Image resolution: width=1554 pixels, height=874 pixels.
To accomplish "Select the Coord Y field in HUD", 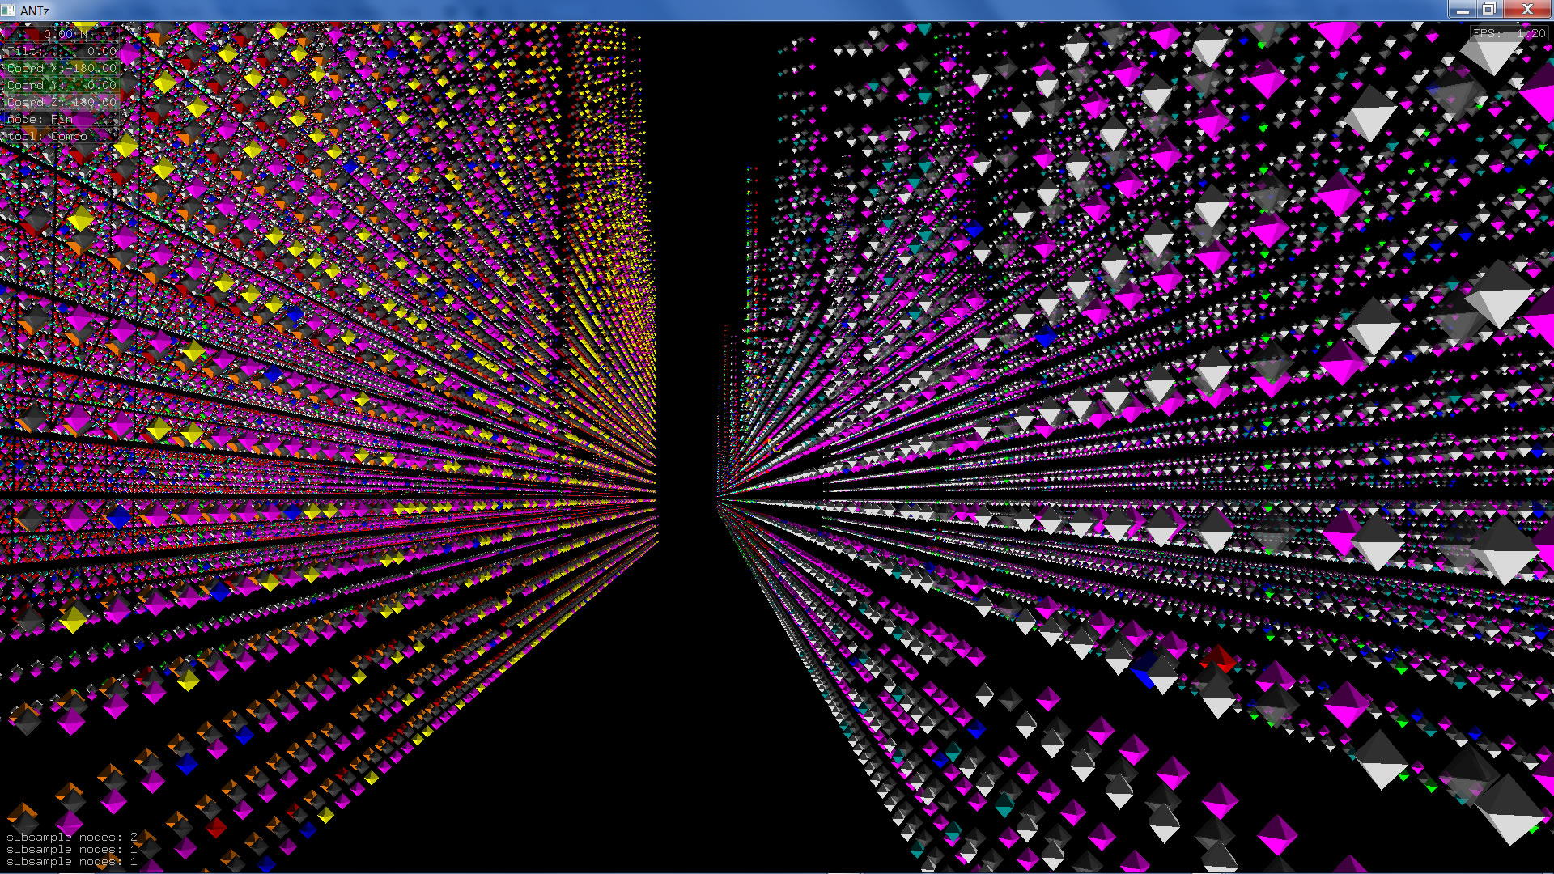I will click(x=62, y=85).
